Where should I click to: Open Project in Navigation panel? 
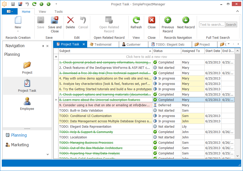tap(27, 68)
